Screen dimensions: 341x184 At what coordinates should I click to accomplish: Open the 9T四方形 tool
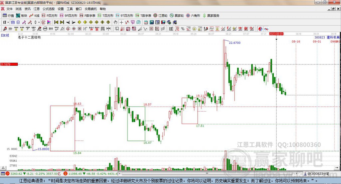tap(125, 16)
